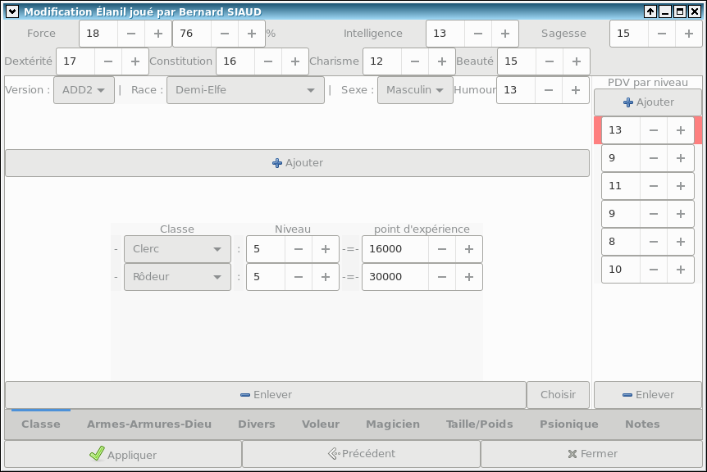Click the Force percentage input field
The image size is (707, 472).
[x=192, y=34]
